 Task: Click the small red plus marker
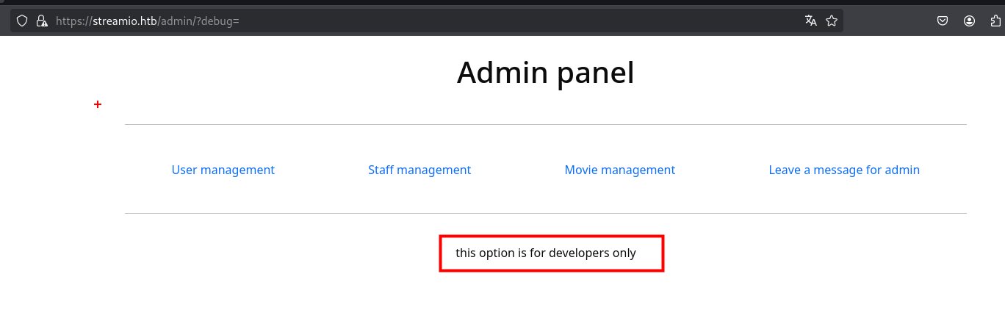pos(98,105)
